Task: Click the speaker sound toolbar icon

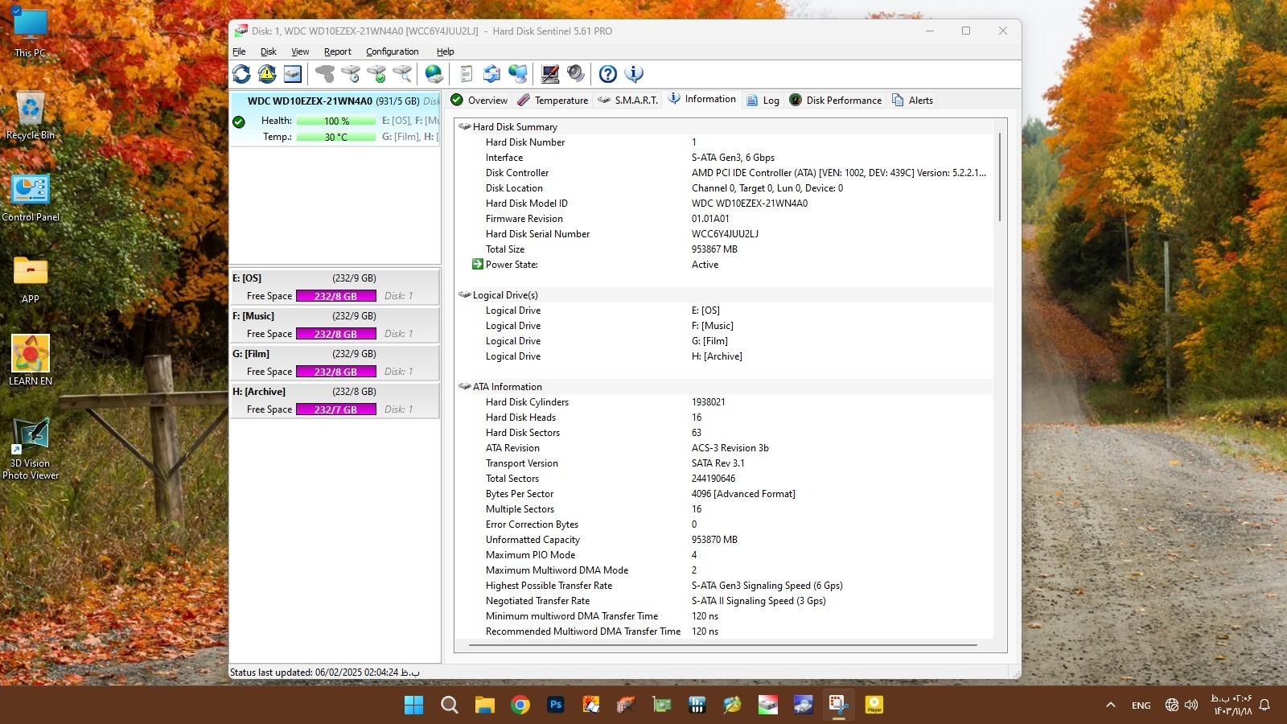Action: coord(576,74)
